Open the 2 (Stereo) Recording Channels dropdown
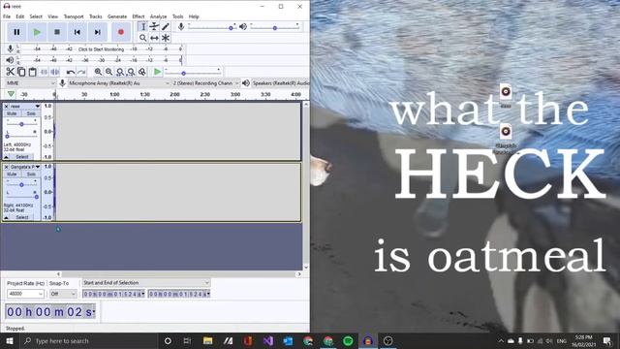Viewport: 620px width, 349px height. tap(205, 83)
